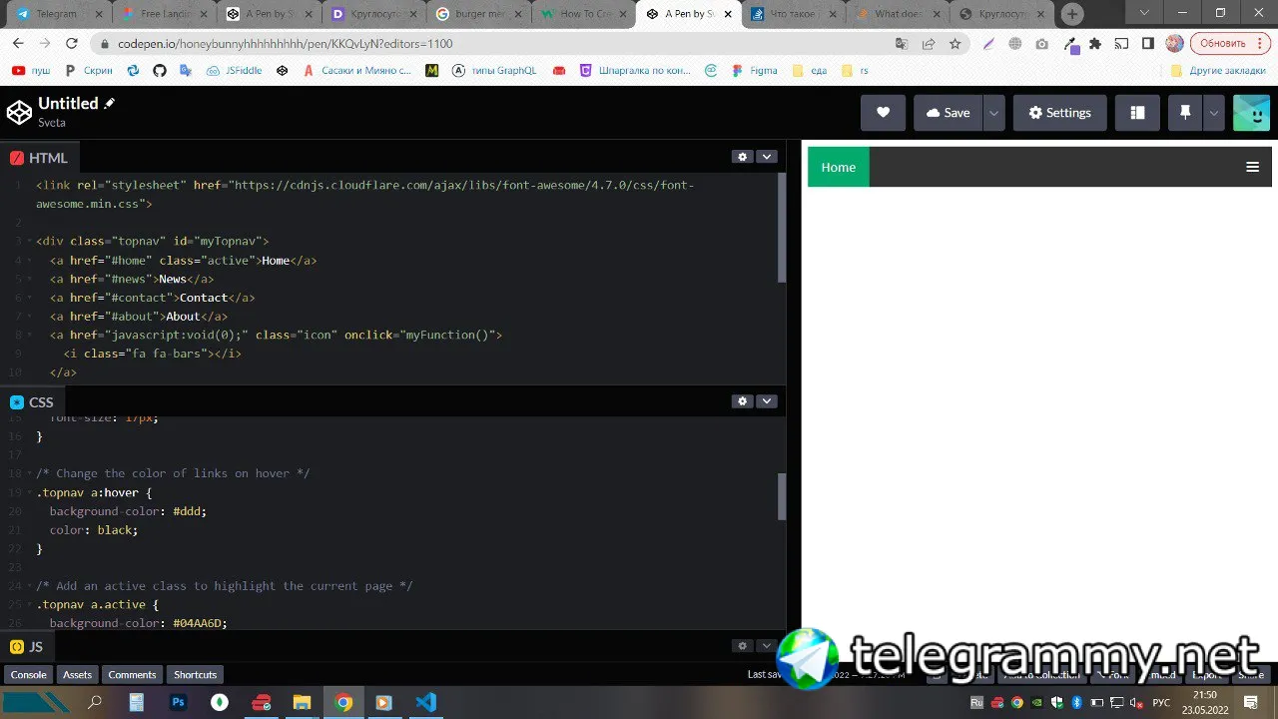Select the JS editor panel header
Screen dimensions: 1278x719
pyautogui.click(x=27, y=647)
